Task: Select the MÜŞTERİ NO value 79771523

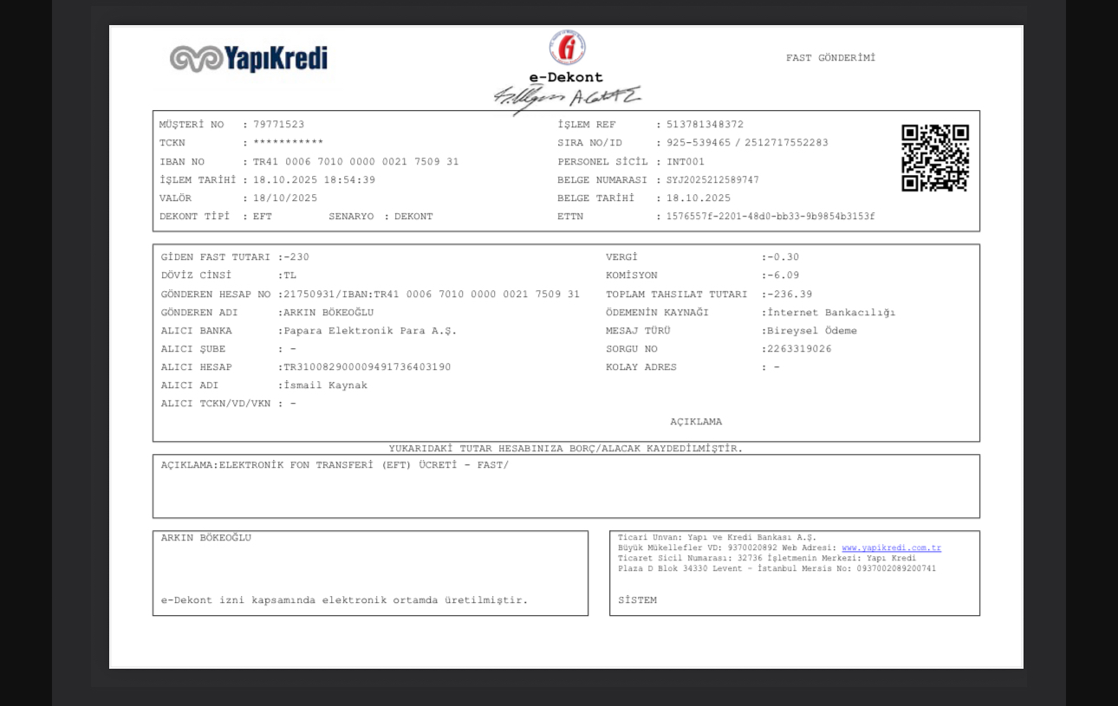Action: (x=278, y=125)
